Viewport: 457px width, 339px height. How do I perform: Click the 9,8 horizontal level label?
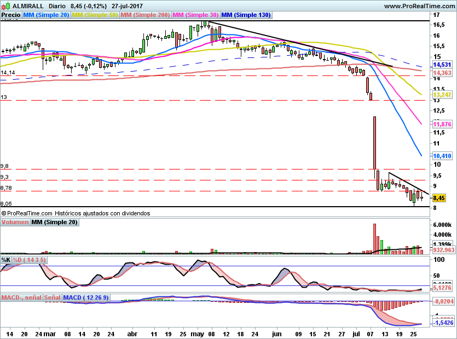[x=5, y=166]
